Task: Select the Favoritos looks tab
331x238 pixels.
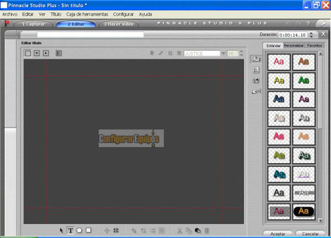Action: (314, 46)
